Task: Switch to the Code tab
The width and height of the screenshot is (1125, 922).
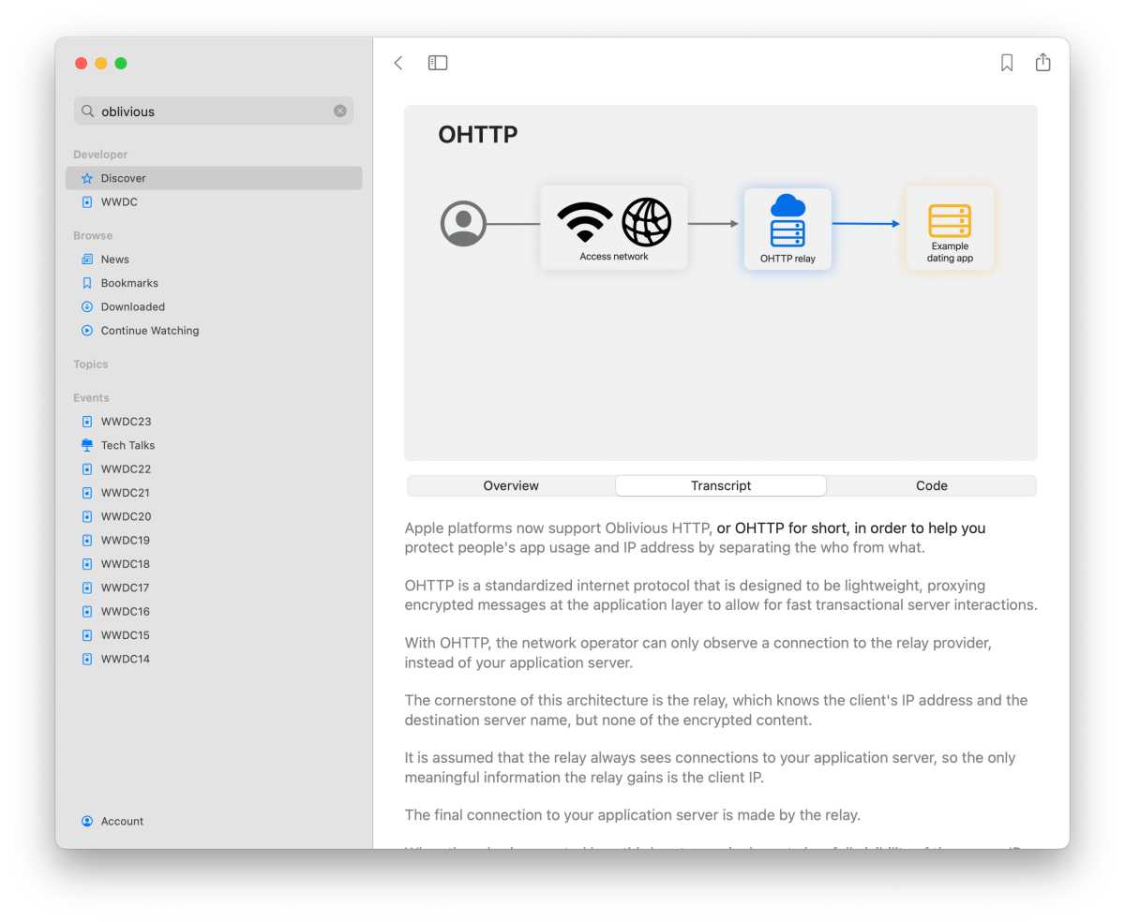Action: (x=931, y=485)
